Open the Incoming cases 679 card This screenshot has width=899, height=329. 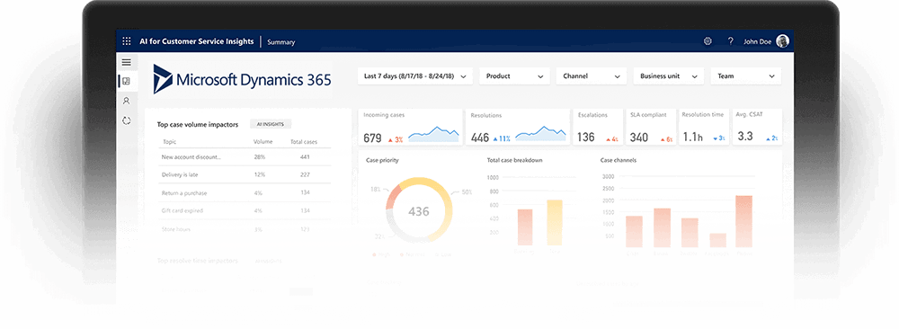coord(411,127)
